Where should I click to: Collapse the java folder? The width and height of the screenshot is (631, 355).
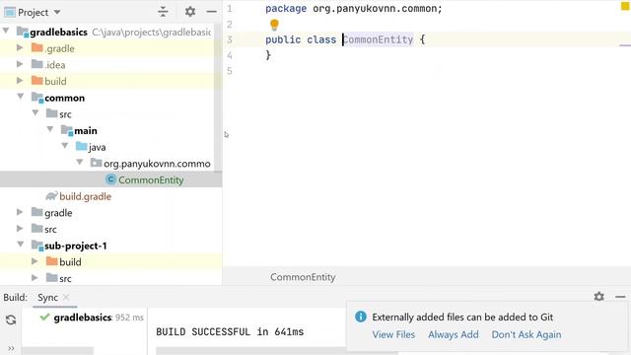(65, 147)
